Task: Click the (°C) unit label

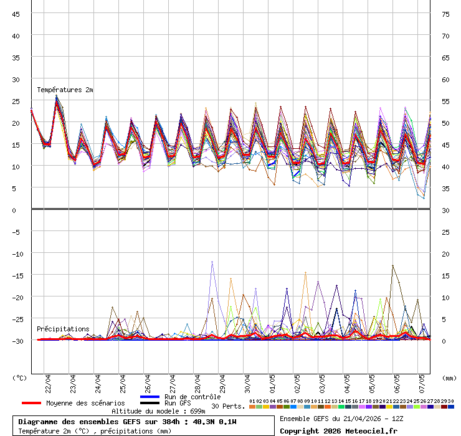Action: click(x=19, y=377)
